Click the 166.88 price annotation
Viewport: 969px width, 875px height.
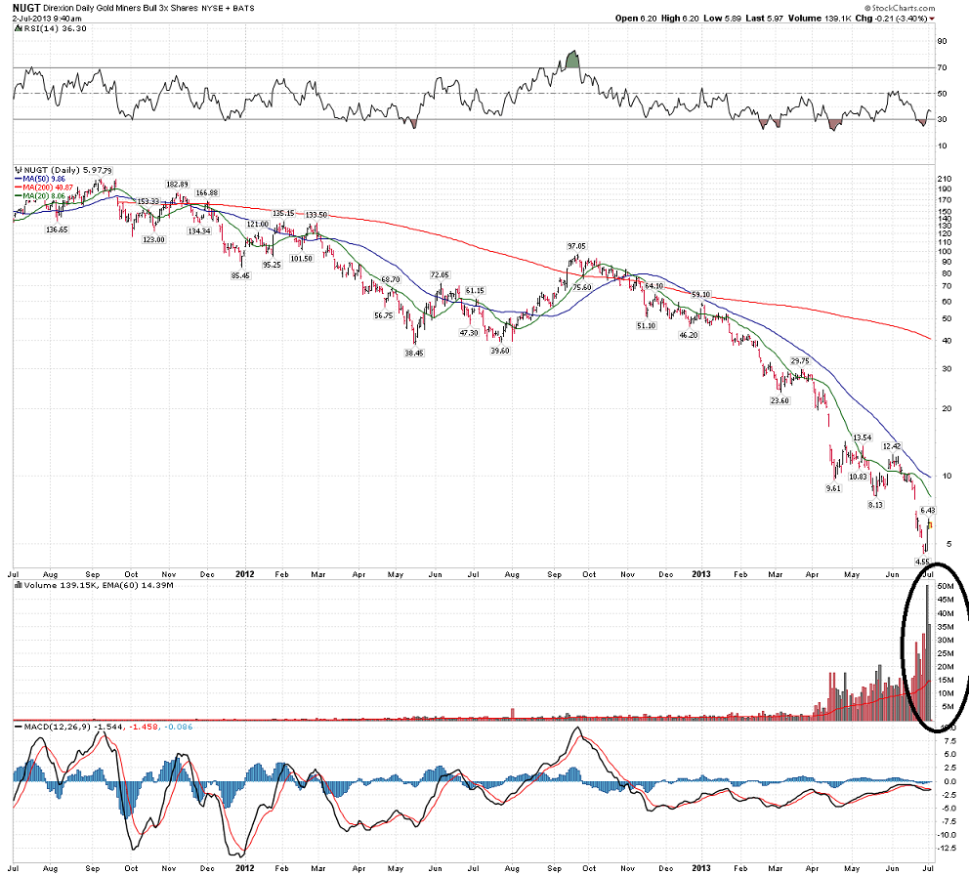206,192
